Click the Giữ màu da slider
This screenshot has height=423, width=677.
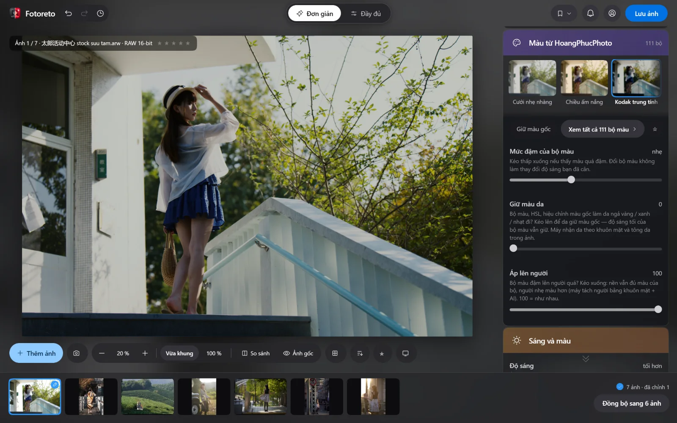pyautogui.click(x=586, y=249)
